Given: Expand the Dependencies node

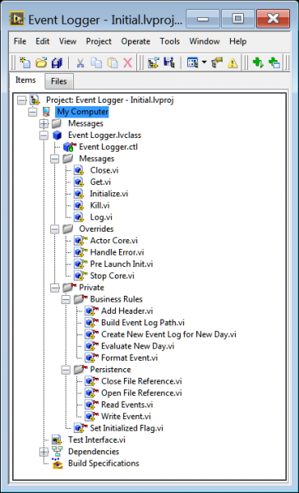Looking at the screenshot, I should point(44,452).
